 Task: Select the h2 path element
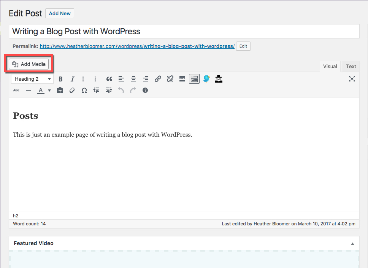pos(16,216)
